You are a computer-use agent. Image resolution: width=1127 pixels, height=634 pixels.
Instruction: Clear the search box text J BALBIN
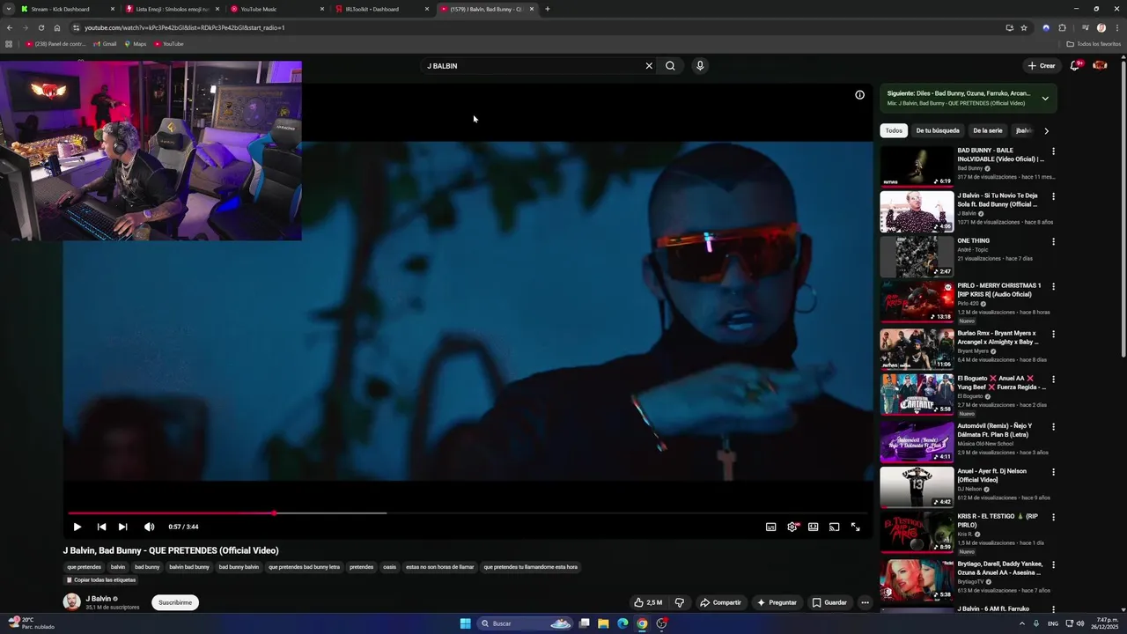649,66
